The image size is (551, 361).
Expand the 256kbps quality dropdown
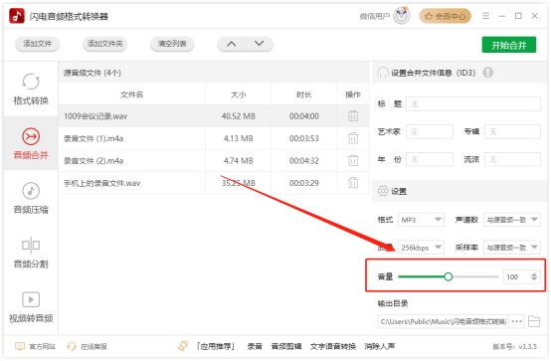point(421,248)
